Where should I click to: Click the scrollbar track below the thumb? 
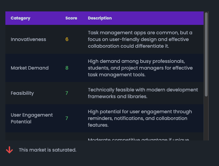(206, 118)
